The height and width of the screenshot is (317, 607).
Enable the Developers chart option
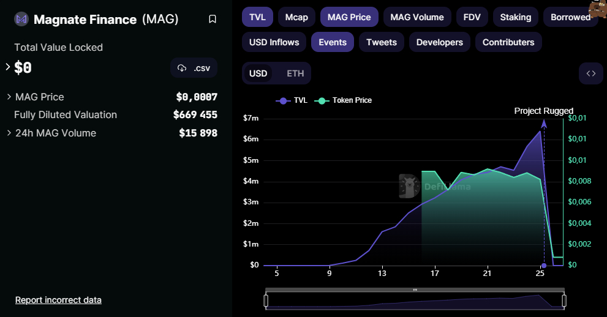[440, 42]
